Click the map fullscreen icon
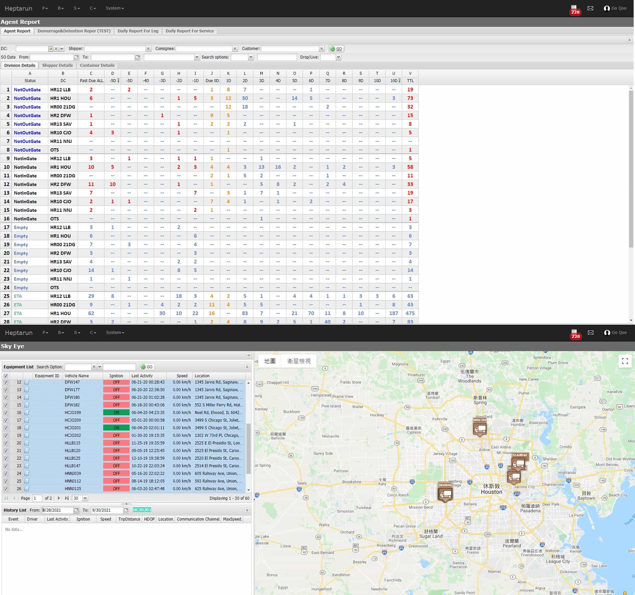Image resolution: width=635 pixels, height=595 pixels. [625, 361]
